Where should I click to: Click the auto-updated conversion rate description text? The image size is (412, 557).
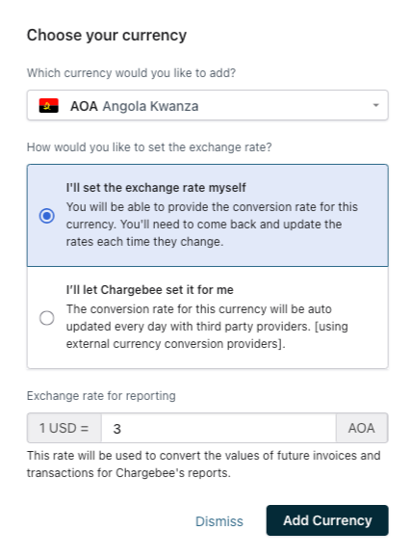[207, 327]
